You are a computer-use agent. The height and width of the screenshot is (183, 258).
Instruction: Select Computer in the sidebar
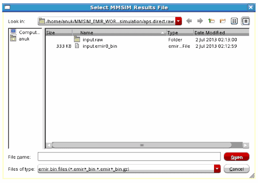(x=25, y=32)
